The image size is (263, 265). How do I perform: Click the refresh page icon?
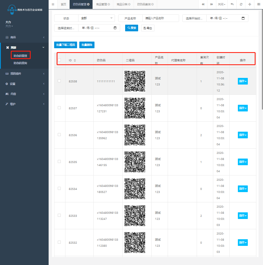[241, 4]
